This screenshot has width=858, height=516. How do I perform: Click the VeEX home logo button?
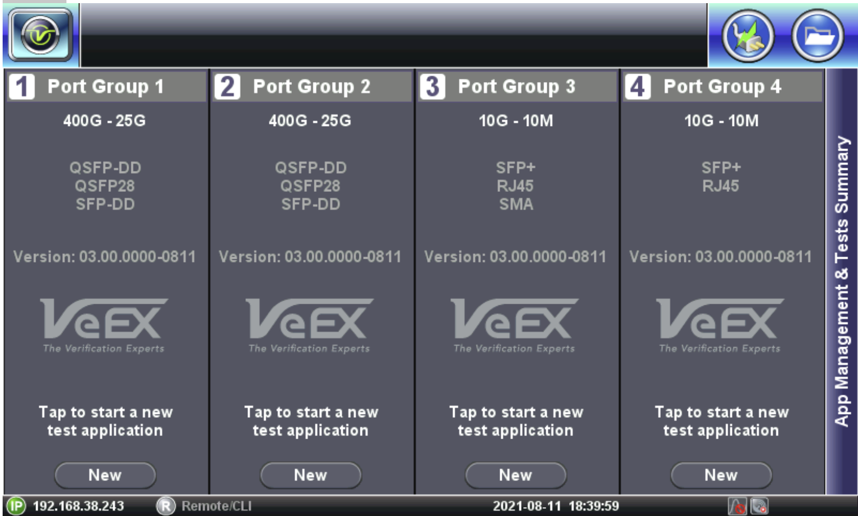[41, 35]
